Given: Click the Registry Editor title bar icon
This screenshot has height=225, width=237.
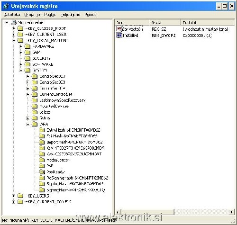Looking at the screenshot, I should pos(6,6).
